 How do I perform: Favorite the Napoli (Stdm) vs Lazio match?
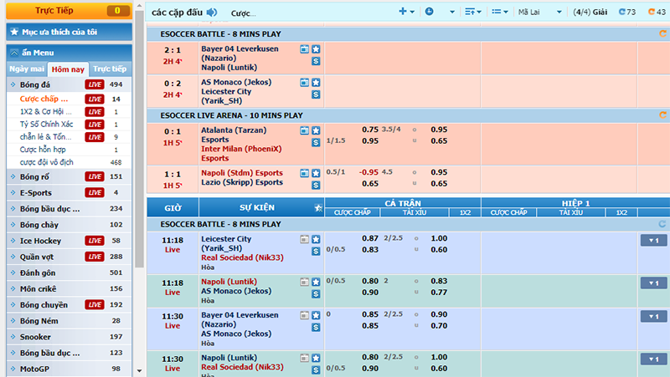click(316, 173)
